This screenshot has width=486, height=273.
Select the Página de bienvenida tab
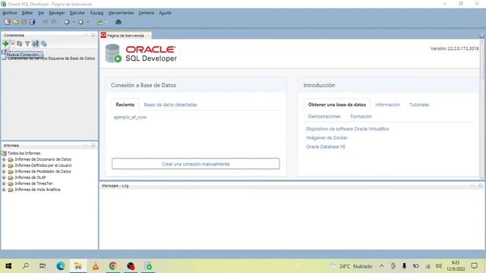pos(125,36)
